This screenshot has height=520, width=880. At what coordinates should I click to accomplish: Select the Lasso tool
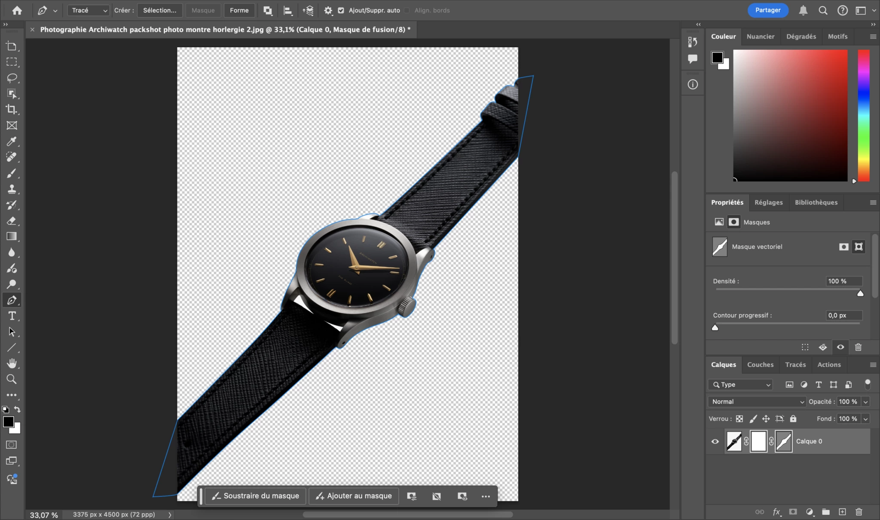[12, 78]
